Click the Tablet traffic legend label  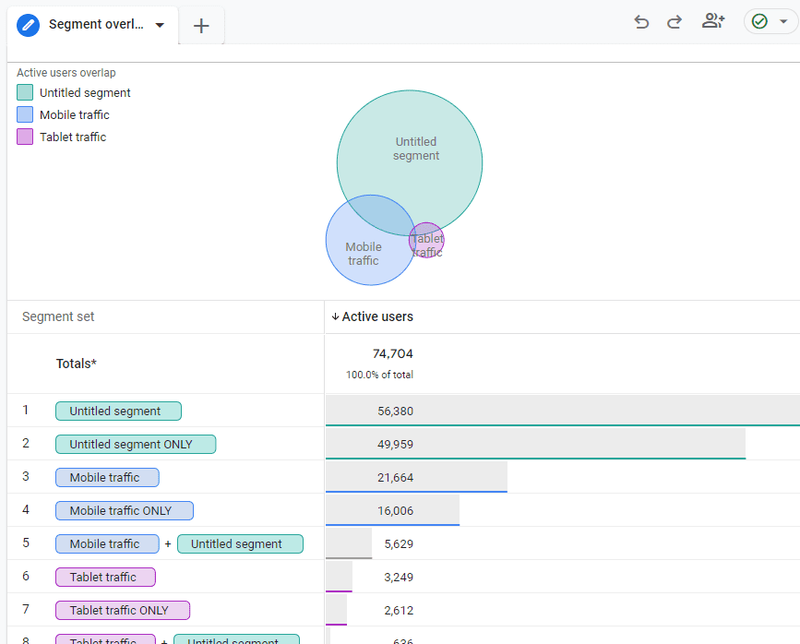pyautogui.click(x=73, y=137)
